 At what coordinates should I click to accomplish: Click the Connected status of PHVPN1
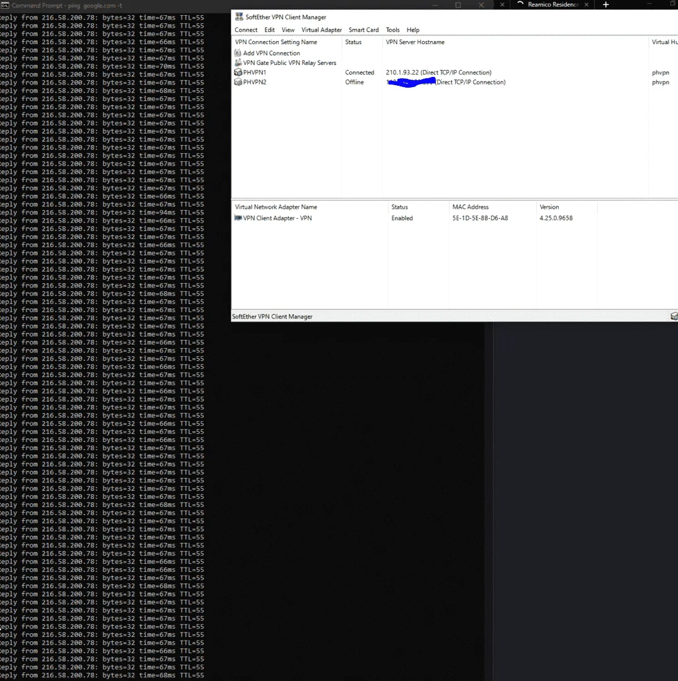click(359, 73)
